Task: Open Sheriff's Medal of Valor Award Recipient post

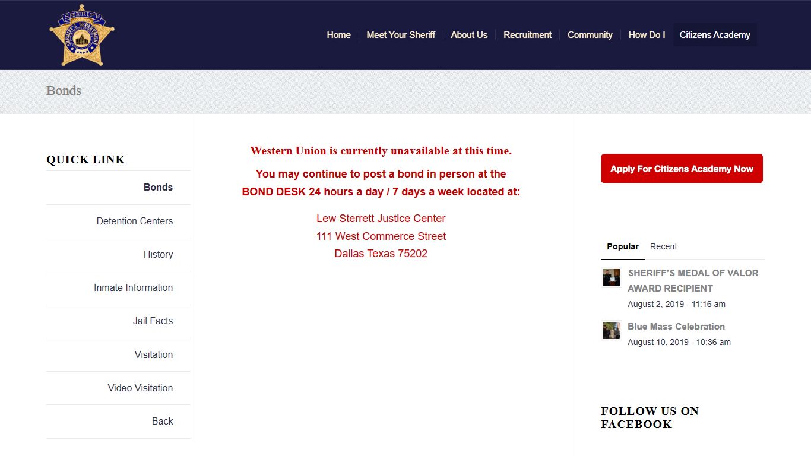Action: (x=693, y=280)
